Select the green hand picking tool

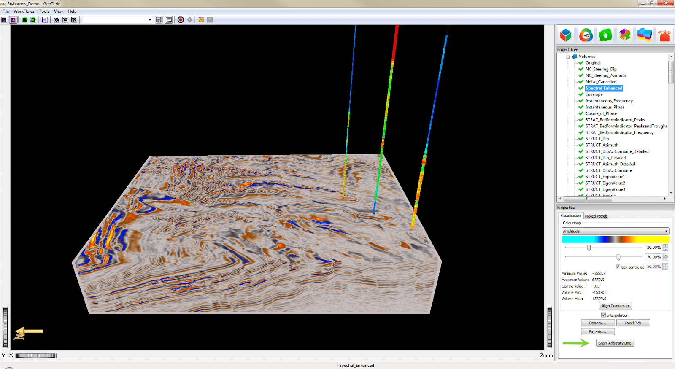coord(605,35)
